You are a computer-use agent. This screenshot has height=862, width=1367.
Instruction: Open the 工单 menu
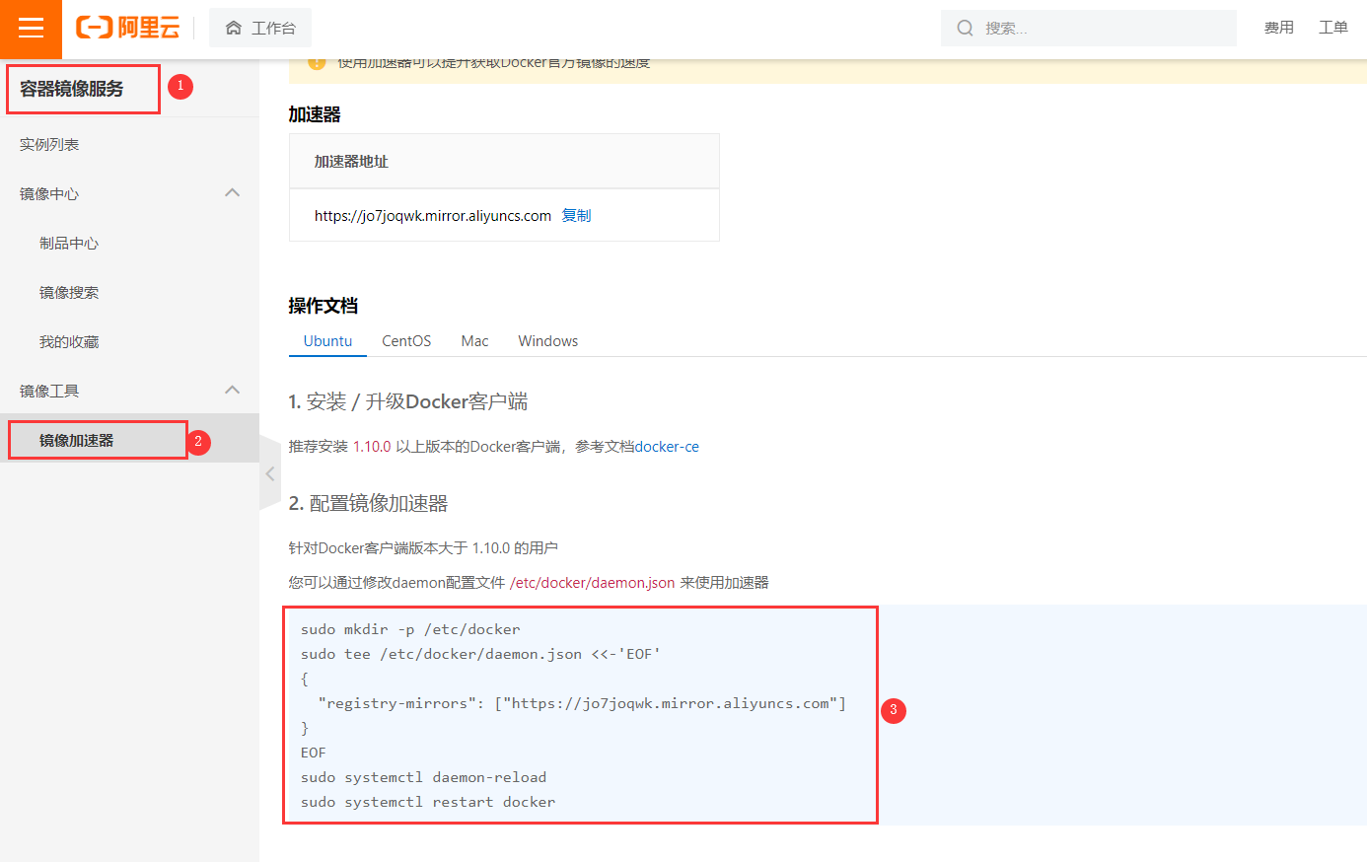coord(1333,28)
